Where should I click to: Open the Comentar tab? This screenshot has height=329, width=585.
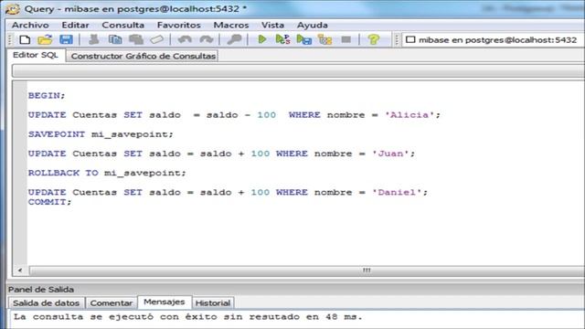(112, 302)
